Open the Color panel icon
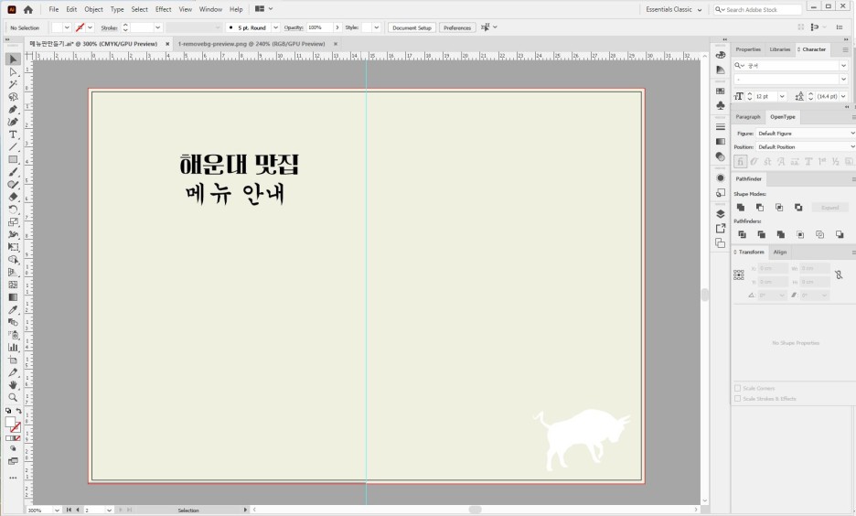 [x=721, y=55]
